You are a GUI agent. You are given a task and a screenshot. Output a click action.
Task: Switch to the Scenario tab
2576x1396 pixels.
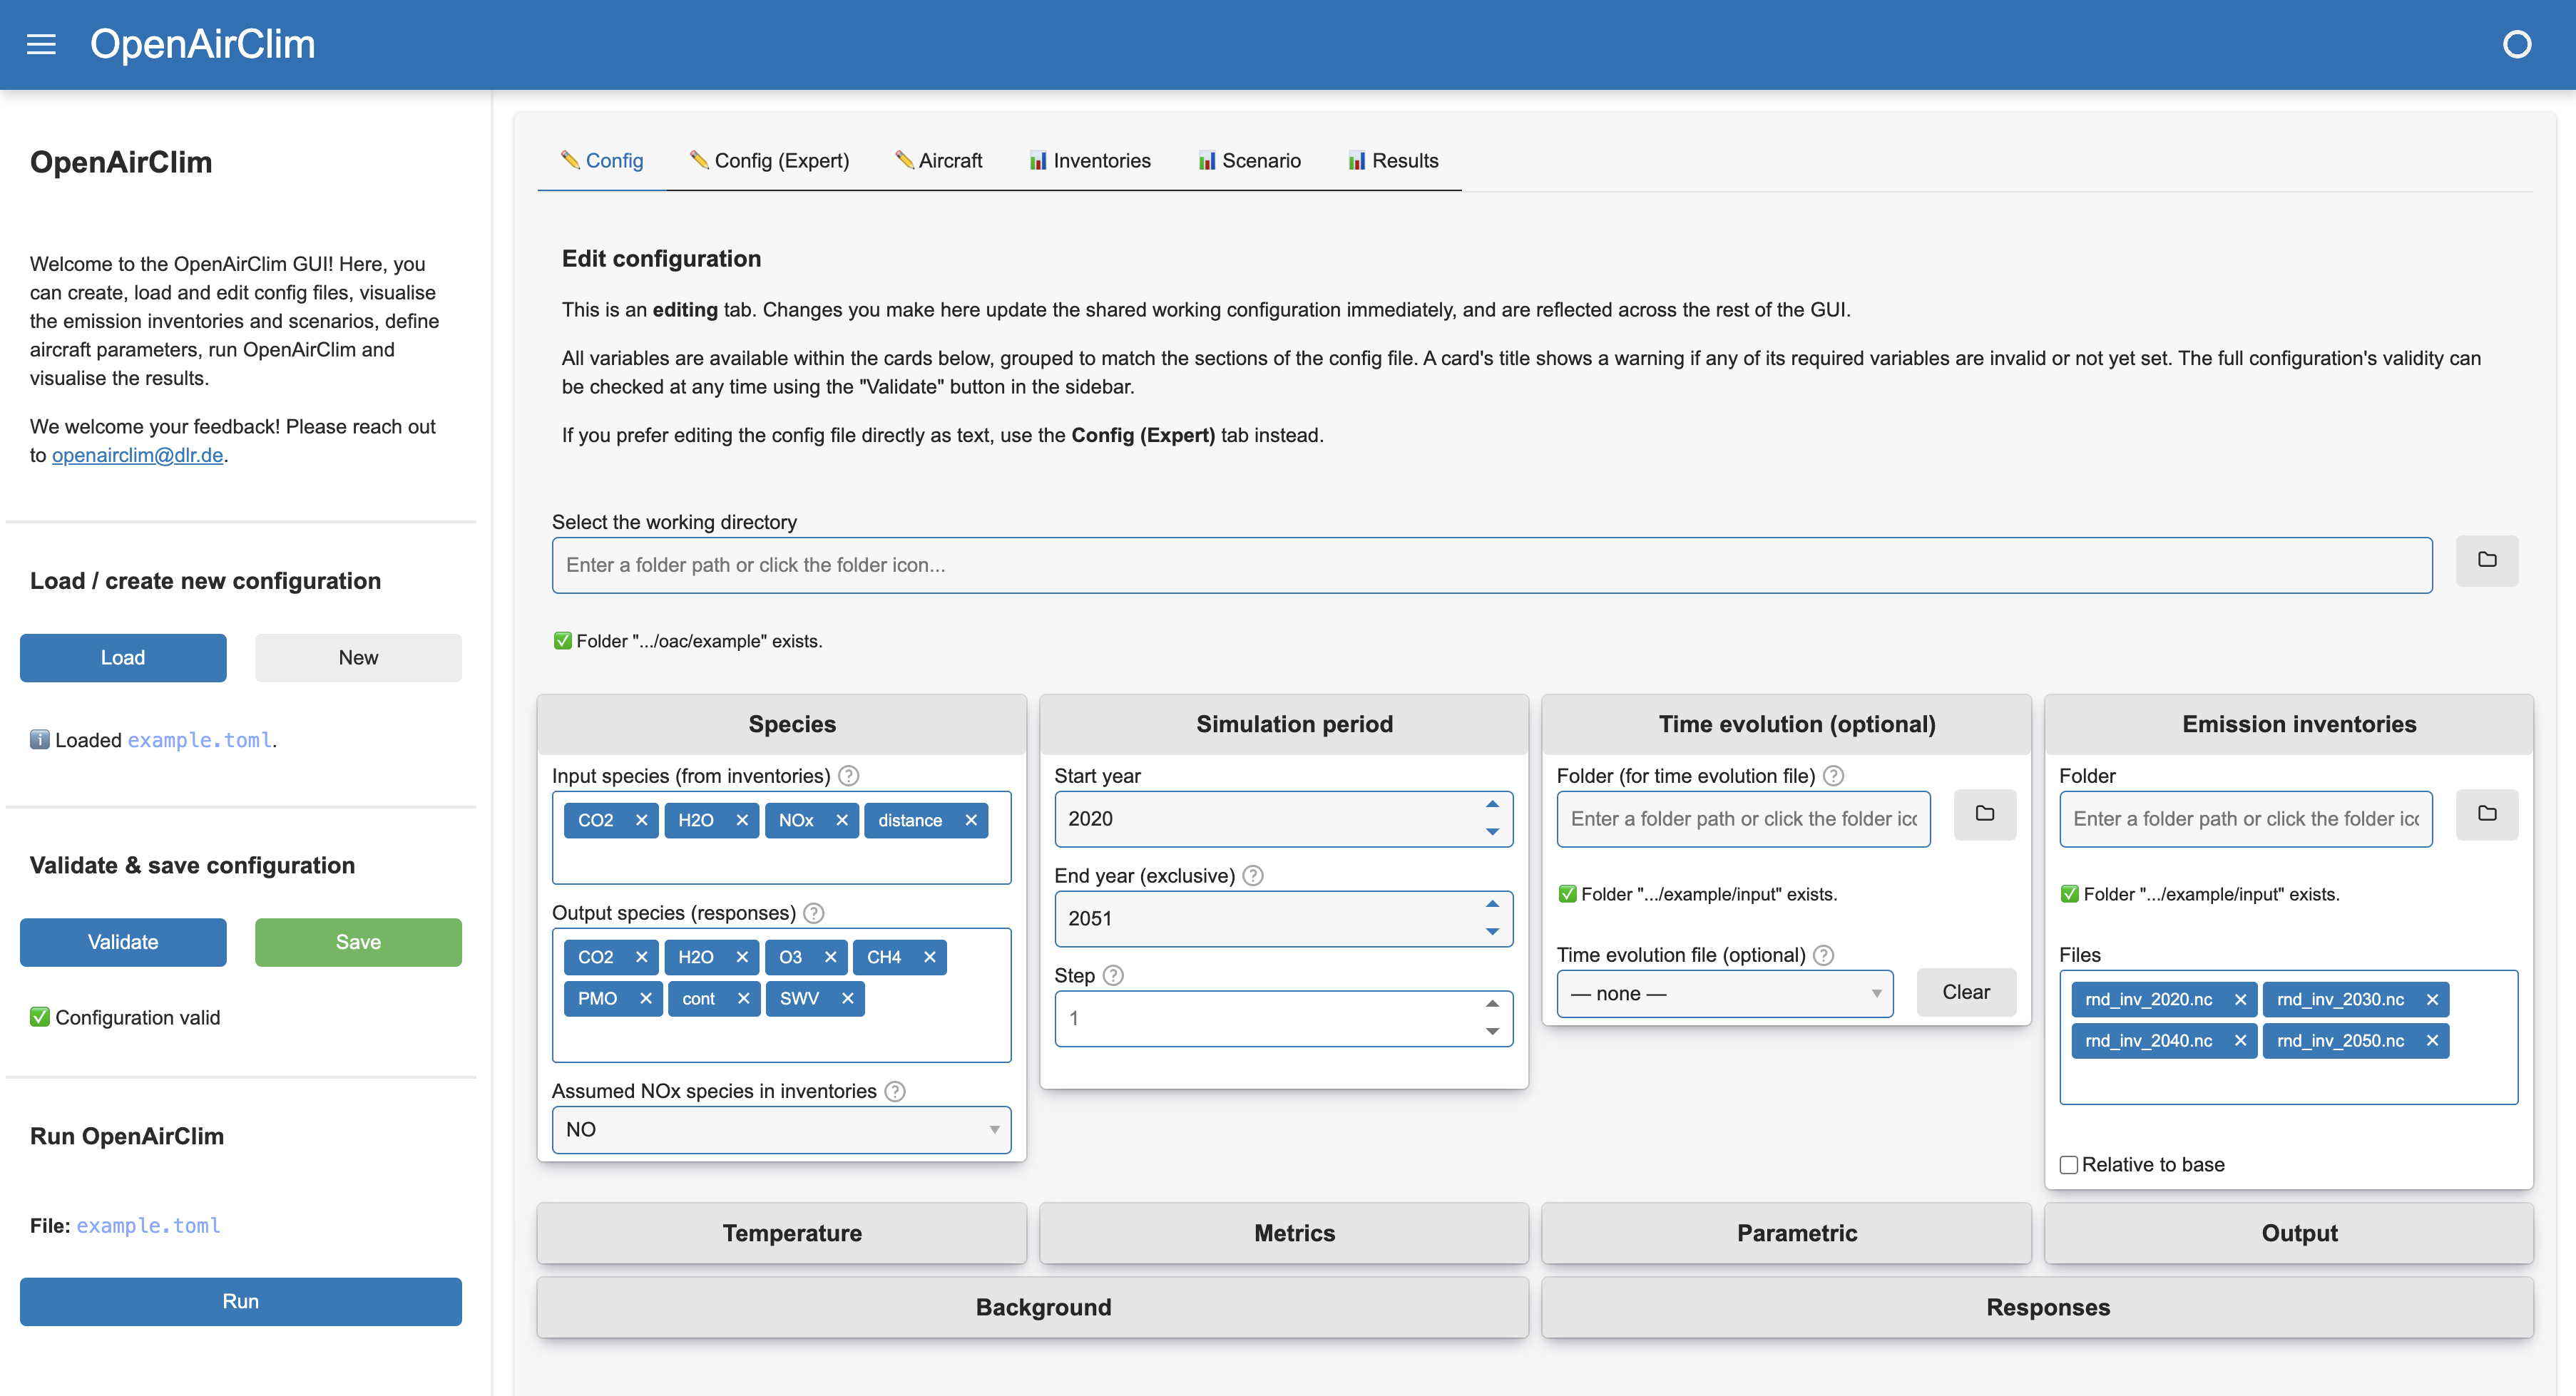tap(1250, 161)
